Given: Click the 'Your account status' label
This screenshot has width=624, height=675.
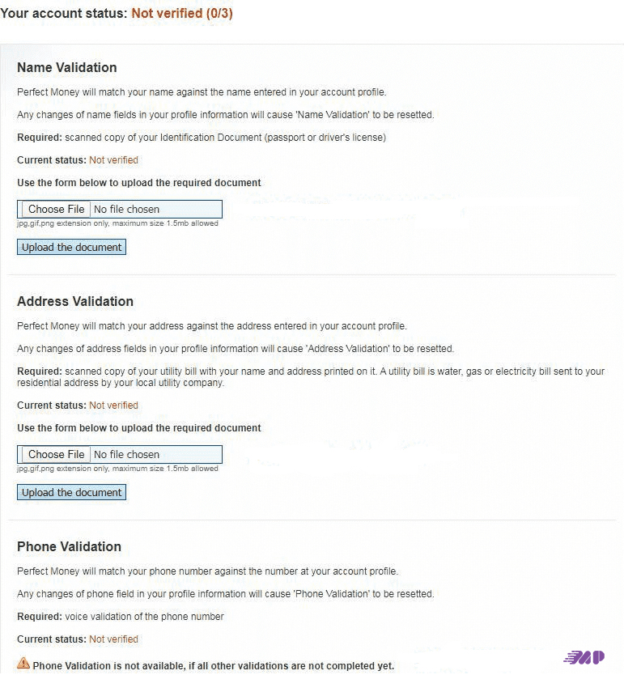Looking at the screenshot, I should click(x=63, y=14).
